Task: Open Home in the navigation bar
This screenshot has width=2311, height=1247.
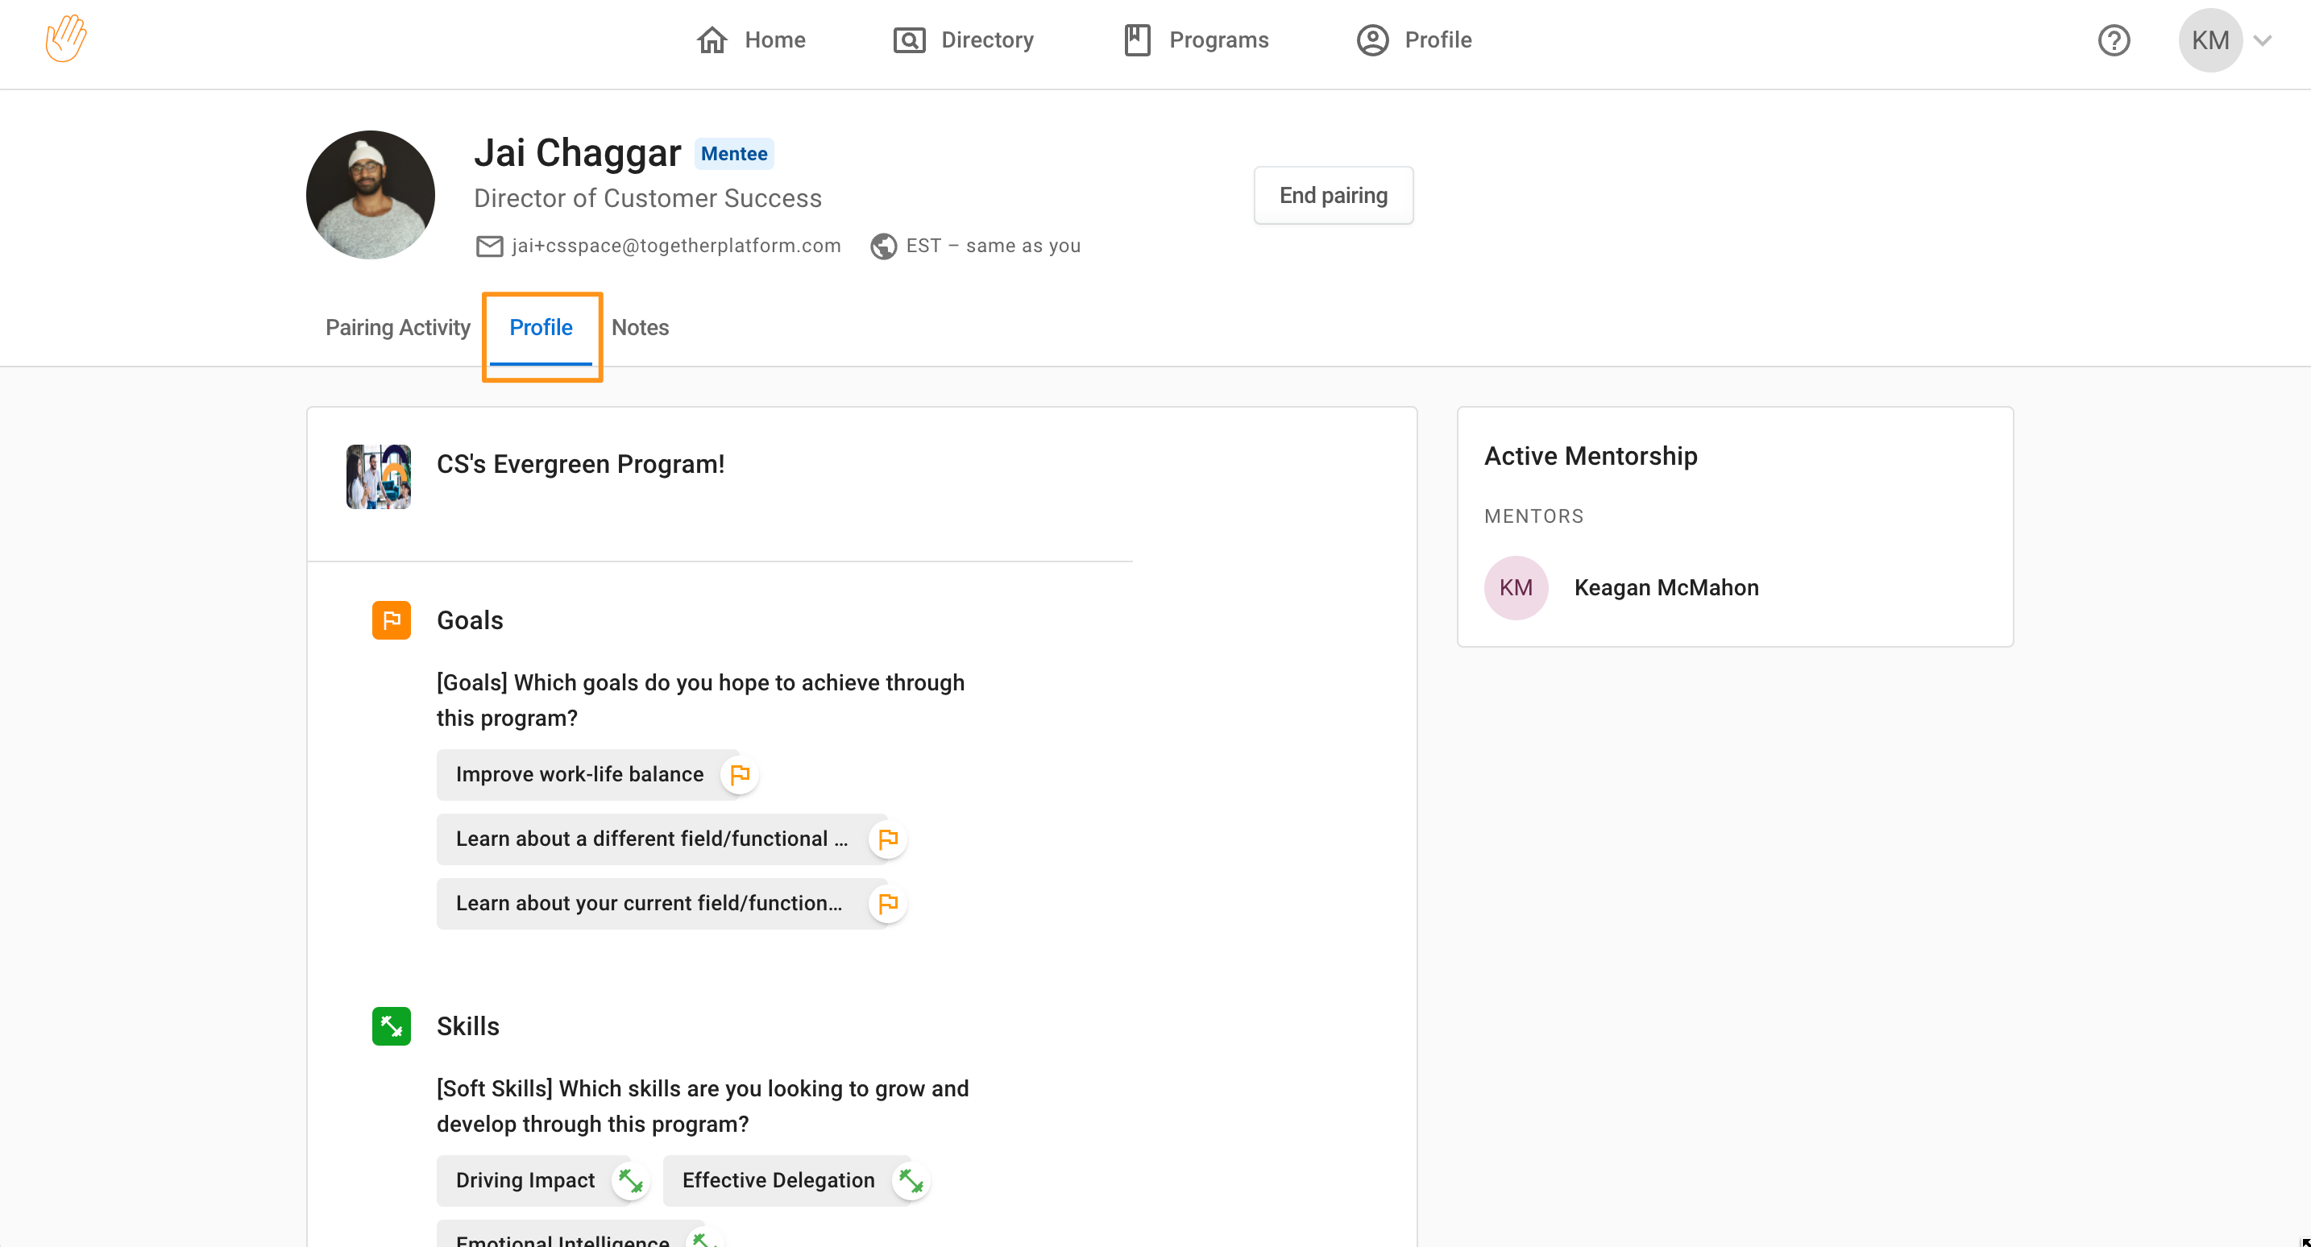Action: pos(752,40)
